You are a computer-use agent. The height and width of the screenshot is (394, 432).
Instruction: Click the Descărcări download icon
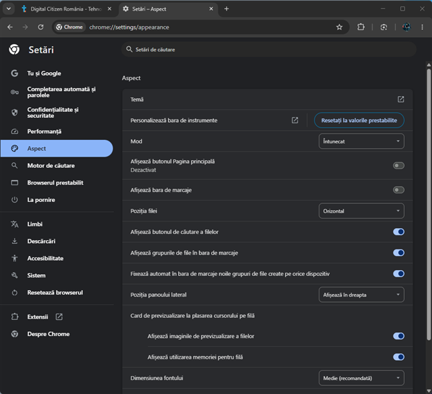click(x=15, y=241)
